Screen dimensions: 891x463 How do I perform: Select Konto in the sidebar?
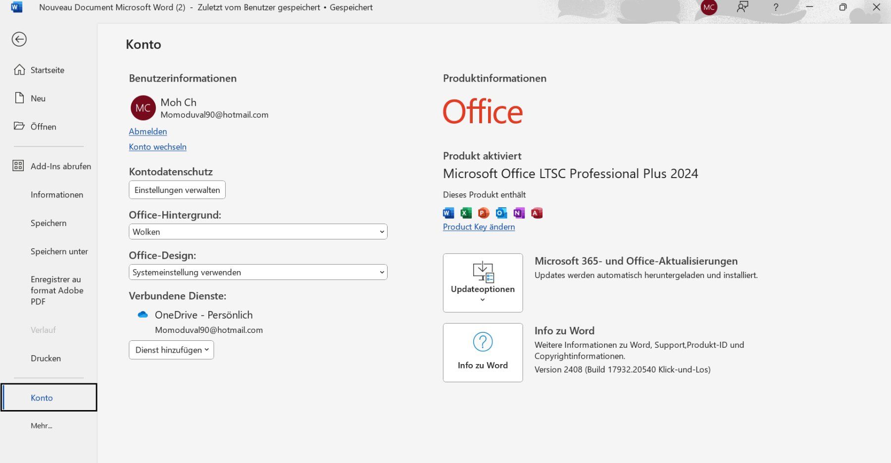(49, 397)
